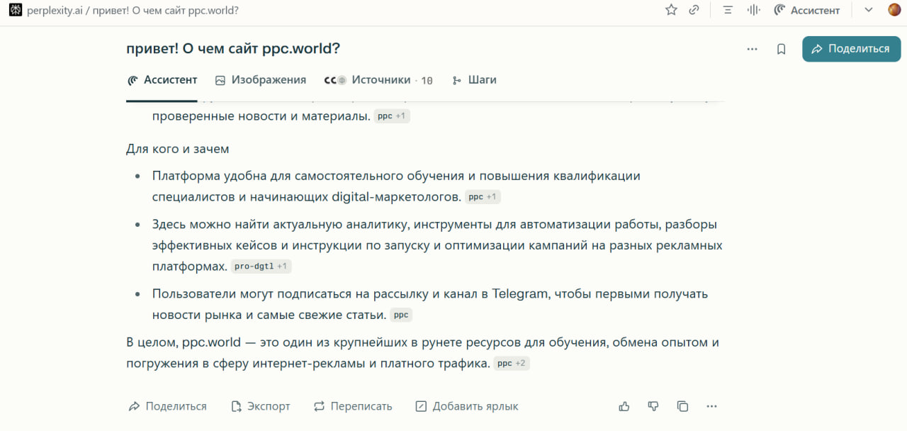Open the more actions ellipsis below the answer
The height and width of the screenshot is (431, 907).
tap(711, 405)
